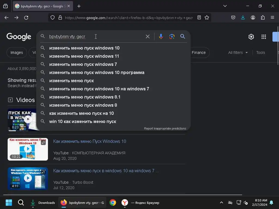This screenshot has width=279, height=209.
Task: Play the 4:11 Turbo Boost video thumbnail
Action: pos(28,179)
